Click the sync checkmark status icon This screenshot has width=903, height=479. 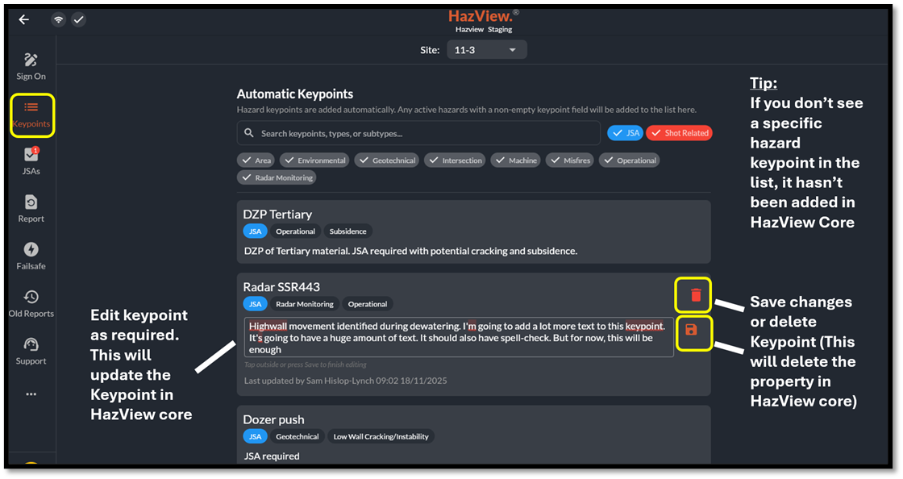(78, 19)
